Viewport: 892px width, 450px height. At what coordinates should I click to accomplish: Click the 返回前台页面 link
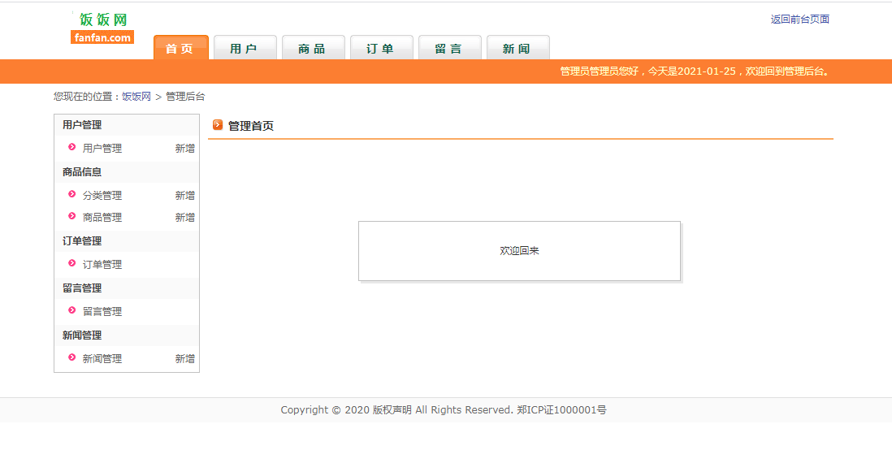(800, 19)
